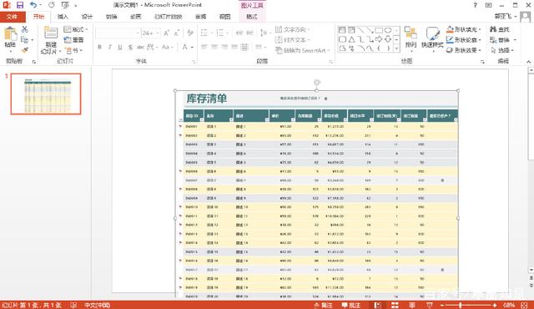Toggle Underline formatting

point(120,47)
